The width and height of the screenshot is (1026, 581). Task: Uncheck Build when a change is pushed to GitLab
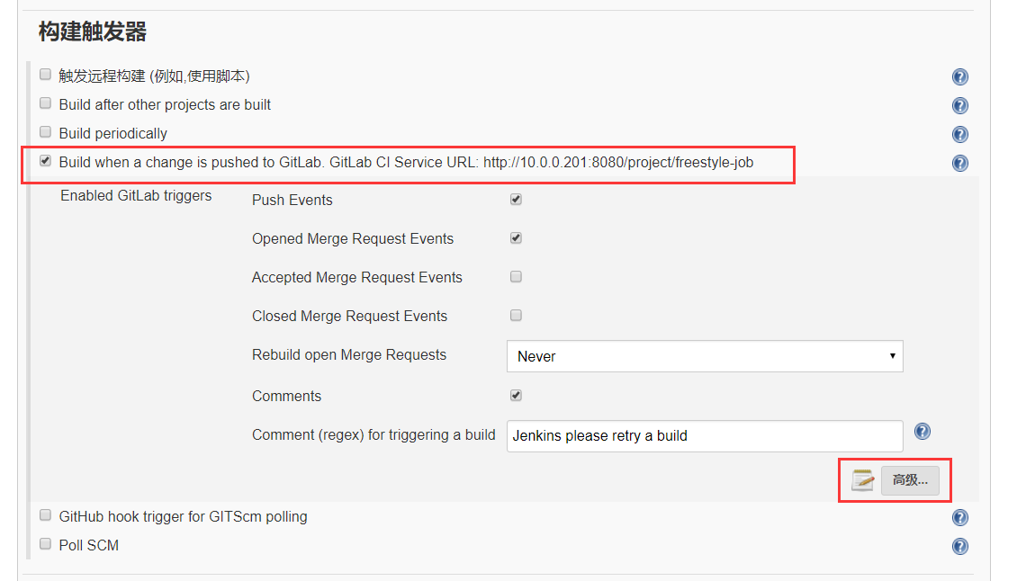click(x=45, y=159)
